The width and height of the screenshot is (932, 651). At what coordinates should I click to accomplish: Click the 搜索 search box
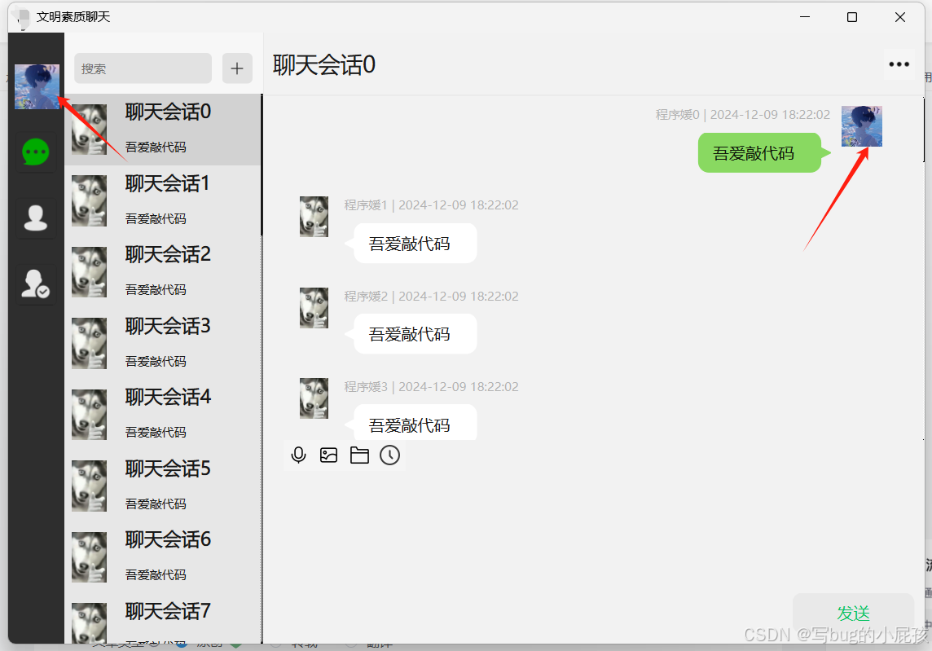[x=143, y=68]
